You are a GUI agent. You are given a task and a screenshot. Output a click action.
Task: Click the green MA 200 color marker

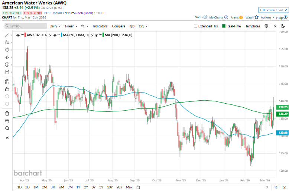[x=103, y=35]
